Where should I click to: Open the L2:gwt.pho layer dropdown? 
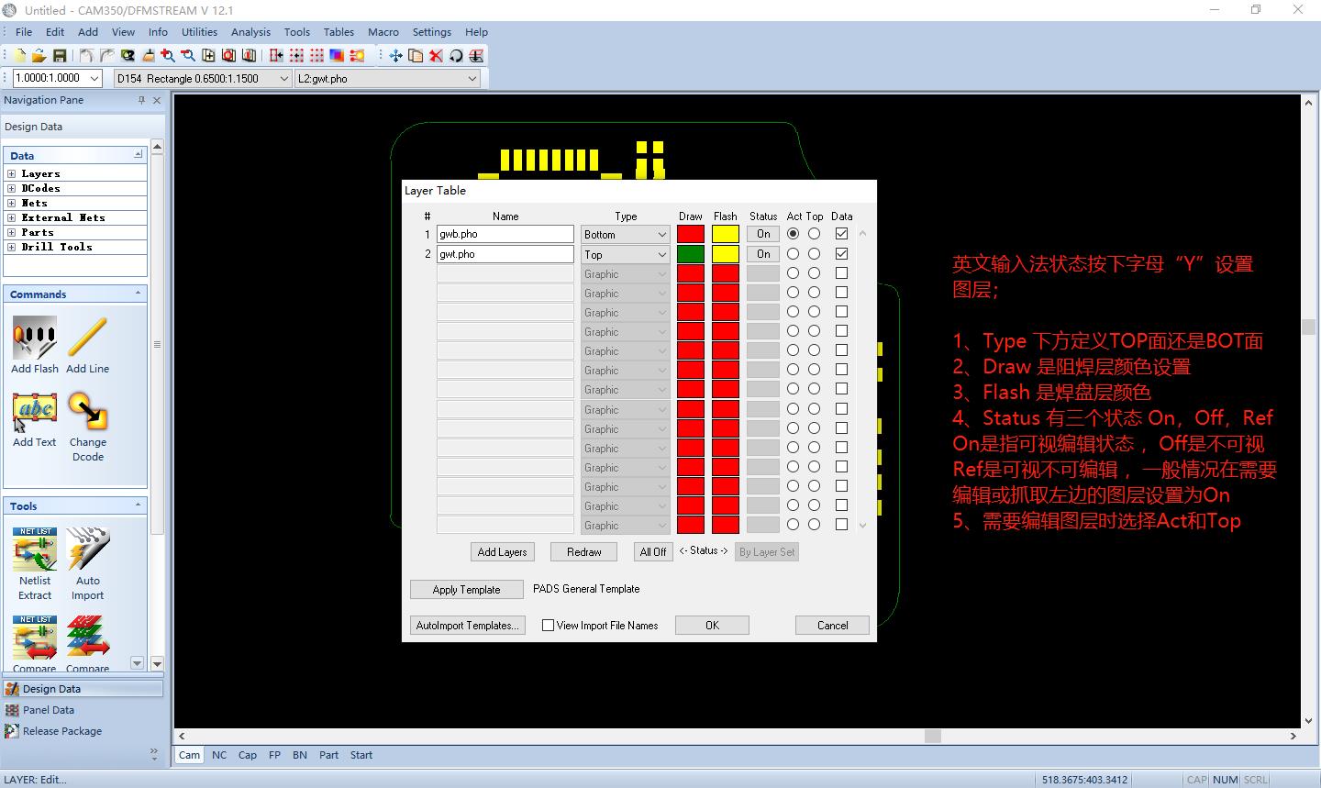point(472,79)
